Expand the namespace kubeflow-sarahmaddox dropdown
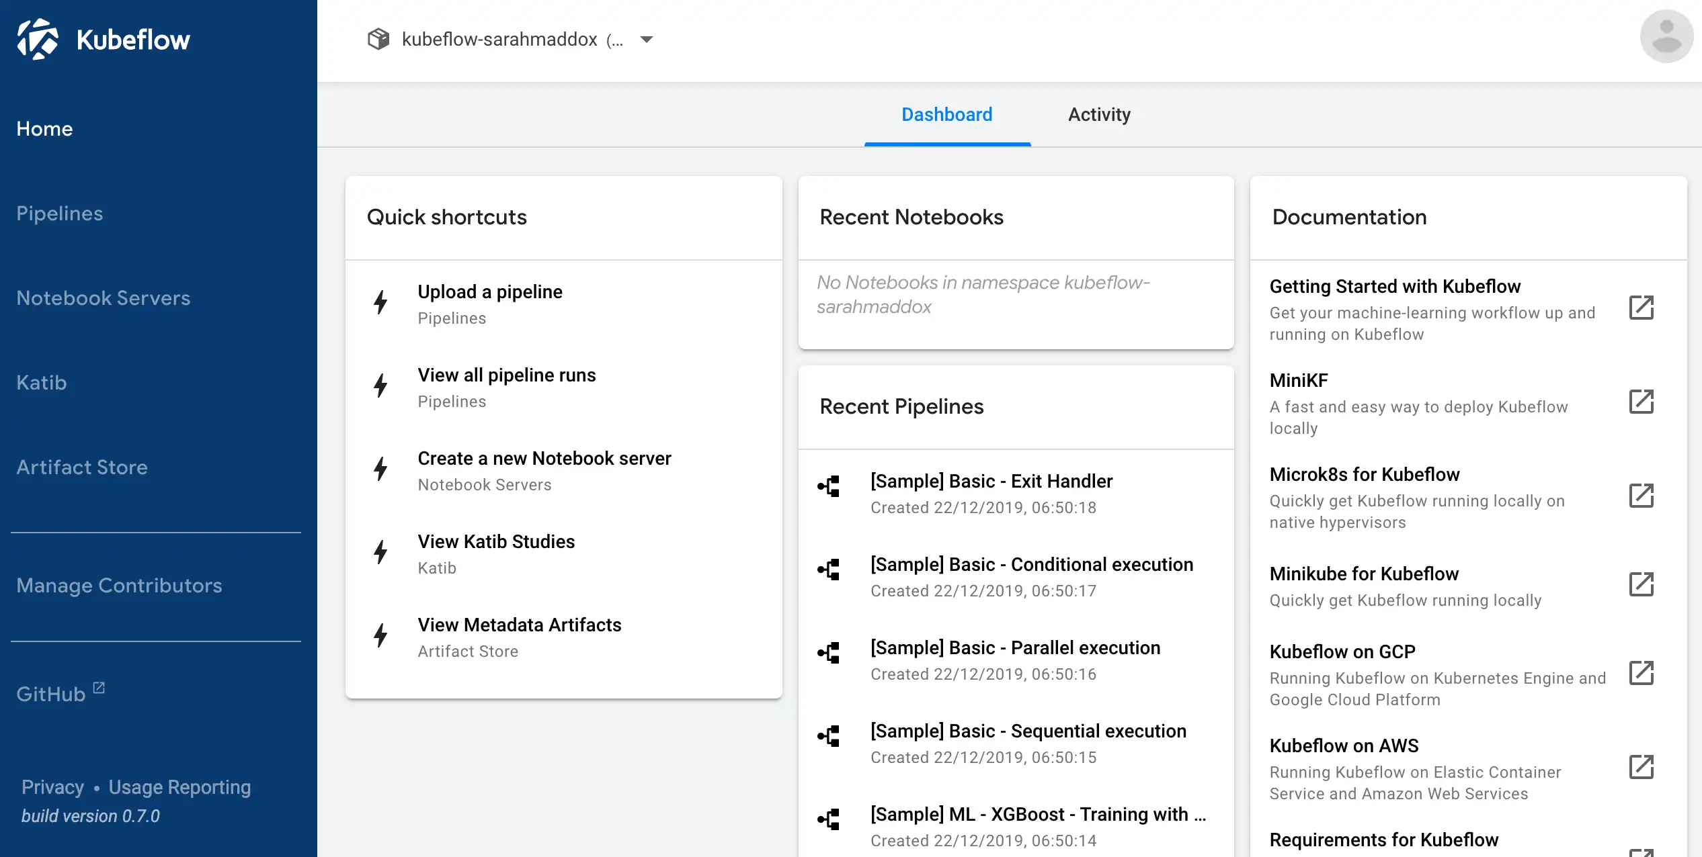 click(647, 40)
